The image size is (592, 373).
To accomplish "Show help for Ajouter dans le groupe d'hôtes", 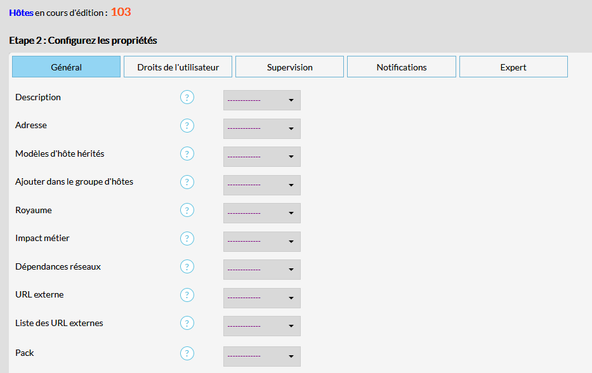I will point(187,182).
